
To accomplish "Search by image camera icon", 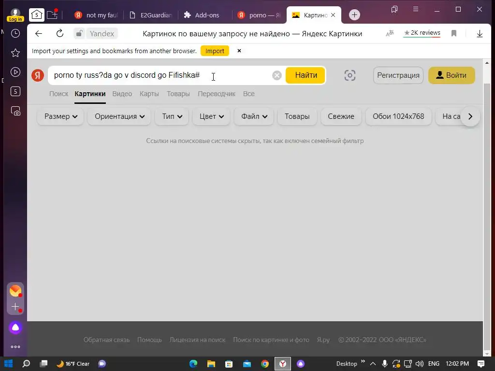I will coord(350,75).
